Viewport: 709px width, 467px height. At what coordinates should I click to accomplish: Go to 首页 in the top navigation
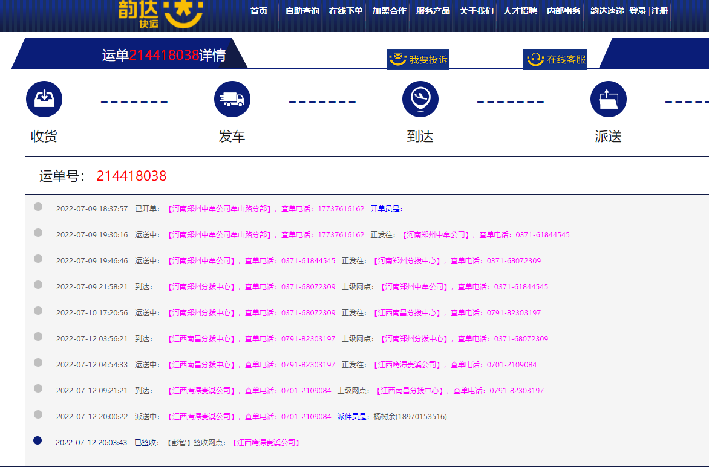click(x=259, y=11)
